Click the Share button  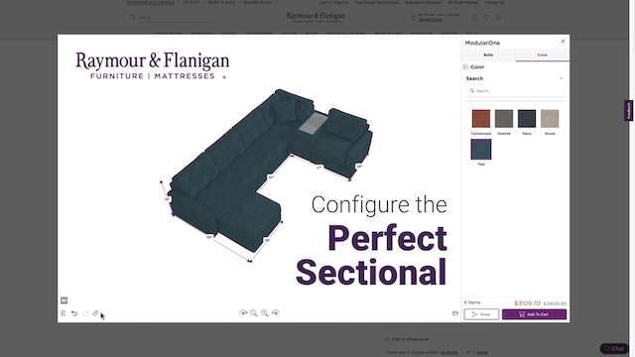pos(481,314)
